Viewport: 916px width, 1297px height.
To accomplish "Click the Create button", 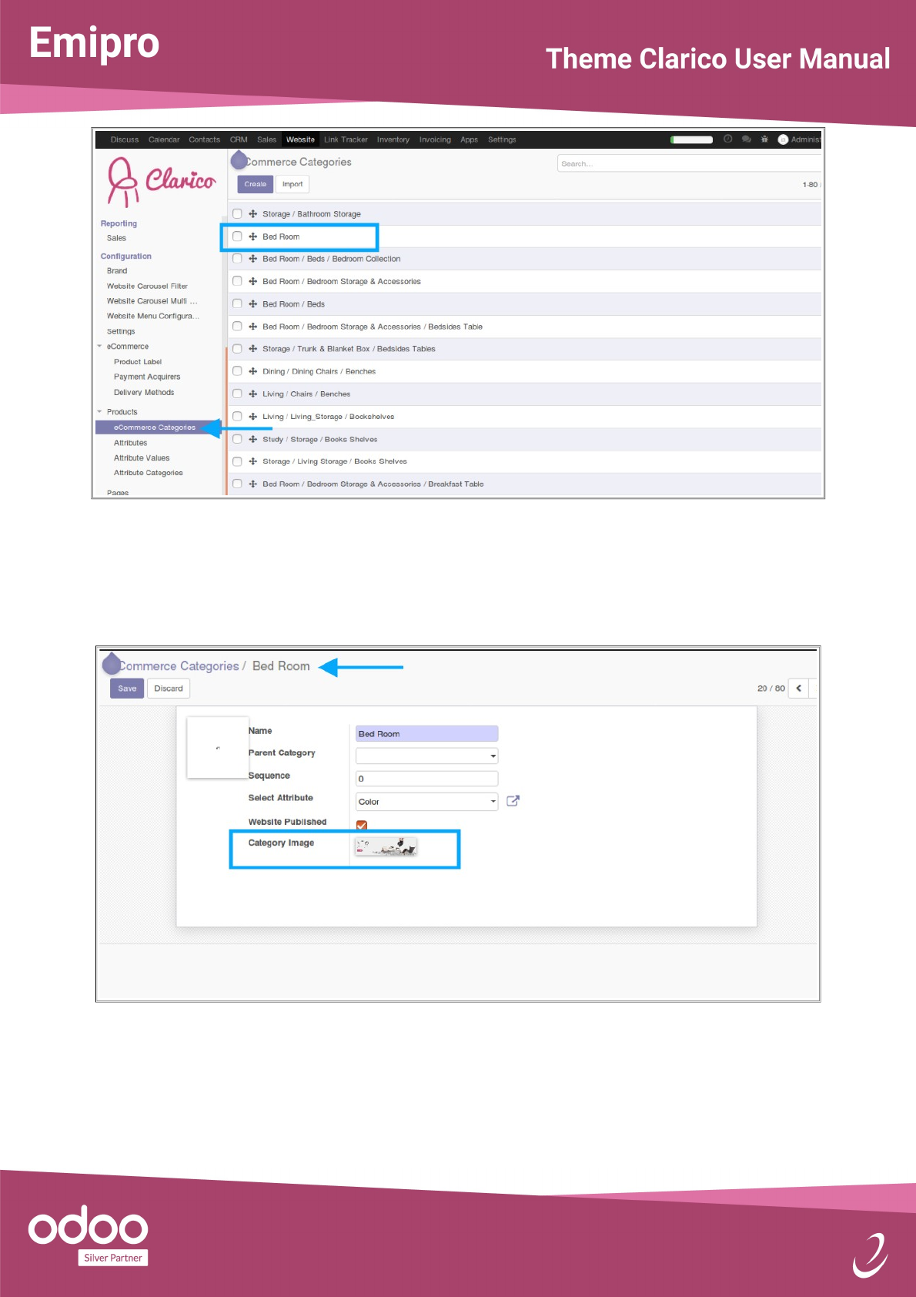I will (255, 184).
